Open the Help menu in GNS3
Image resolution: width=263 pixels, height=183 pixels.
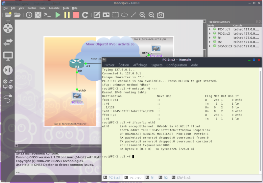point(75,8)
